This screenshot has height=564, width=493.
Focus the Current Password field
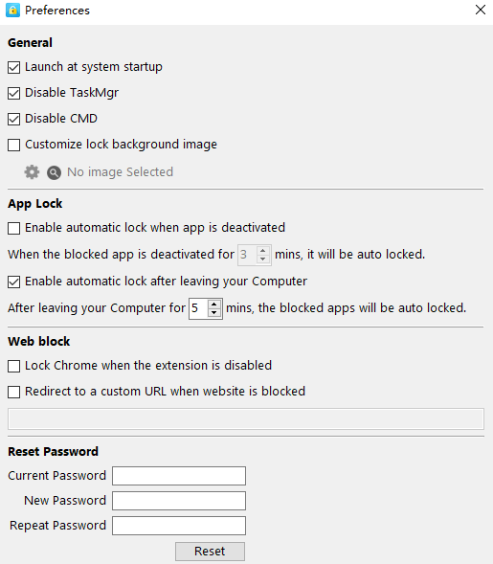point(179,476)
